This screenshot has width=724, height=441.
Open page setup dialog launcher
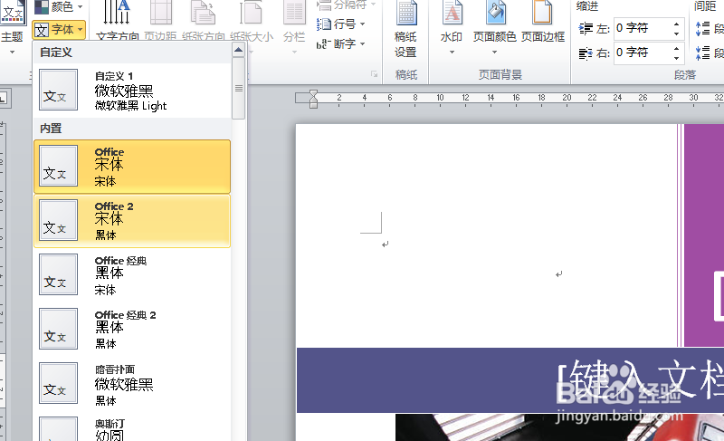(374, 74)
